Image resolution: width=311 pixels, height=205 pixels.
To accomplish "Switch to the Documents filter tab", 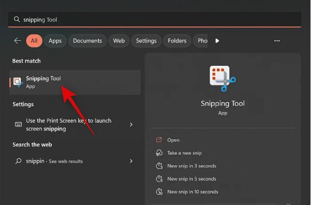I will click(87, 41).
